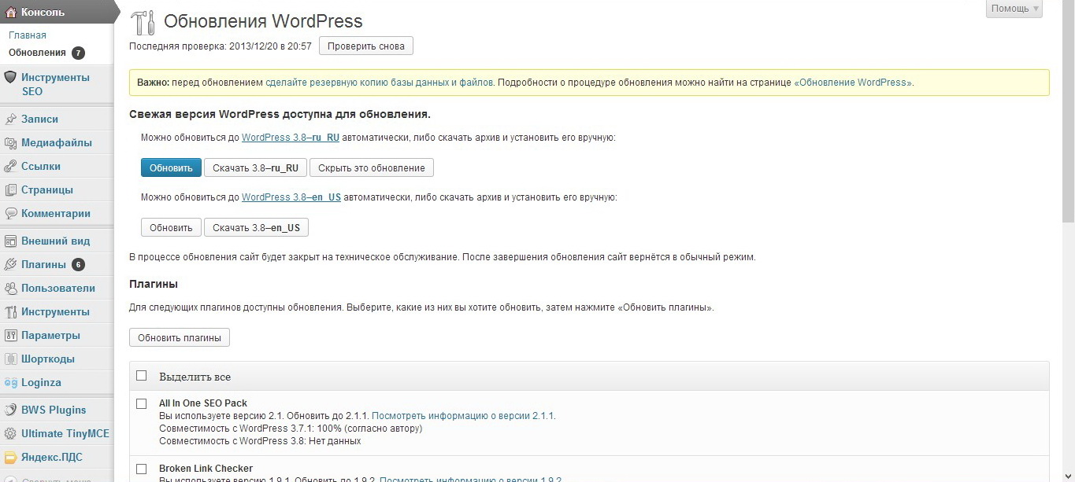Open the Комментарии menu
This screenshot has width=1075, height=482.
56,213
